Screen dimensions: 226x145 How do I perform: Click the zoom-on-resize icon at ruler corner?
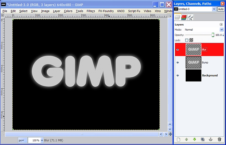coord(170,15)
